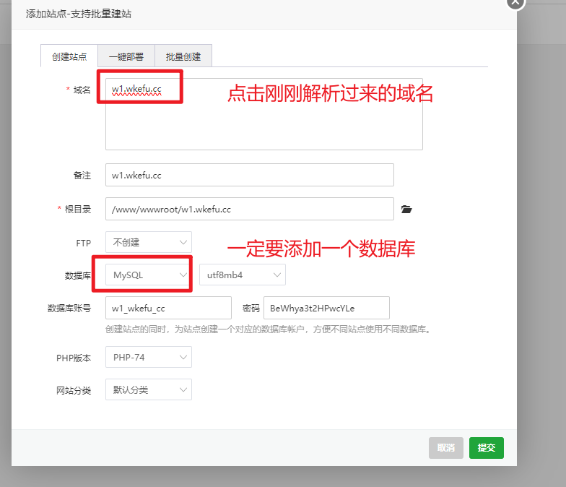Click the database 密码 input field
566x487 pixels.
click(x=326, y=308)
